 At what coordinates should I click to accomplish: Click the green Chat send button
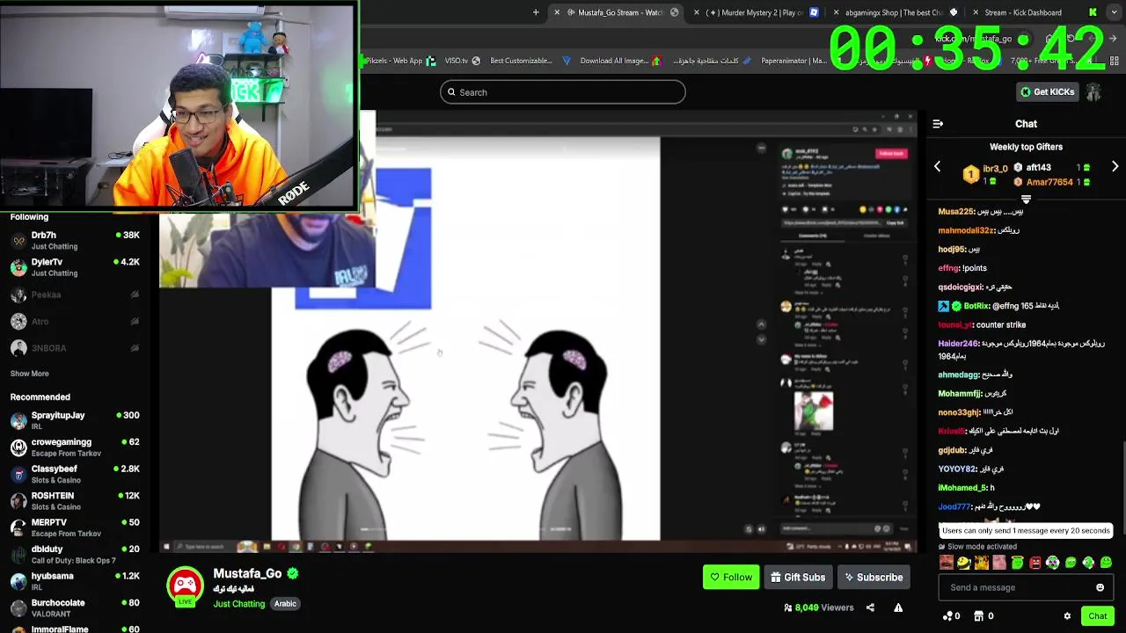[1097, 616]
